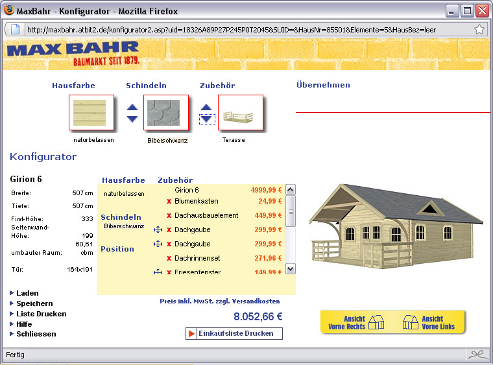Maximize the Firefox window
The image size is (493, 365).
(x=467, y=11)
